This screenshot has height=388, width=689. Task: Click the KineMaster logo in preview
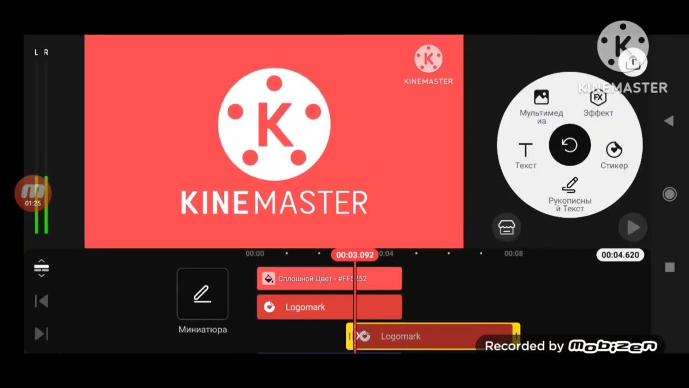(274, 142)
